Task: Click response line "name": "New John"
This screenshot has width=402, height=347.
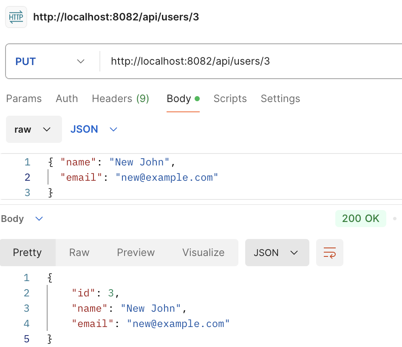Action: tap(129, 309)
